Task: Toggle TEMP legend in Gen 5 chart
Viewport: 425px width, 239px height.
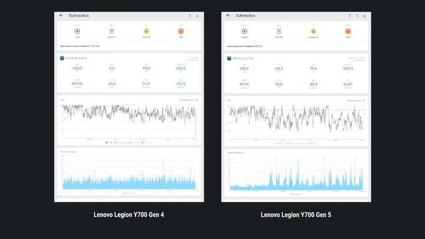Action: (x=289, y=144)
